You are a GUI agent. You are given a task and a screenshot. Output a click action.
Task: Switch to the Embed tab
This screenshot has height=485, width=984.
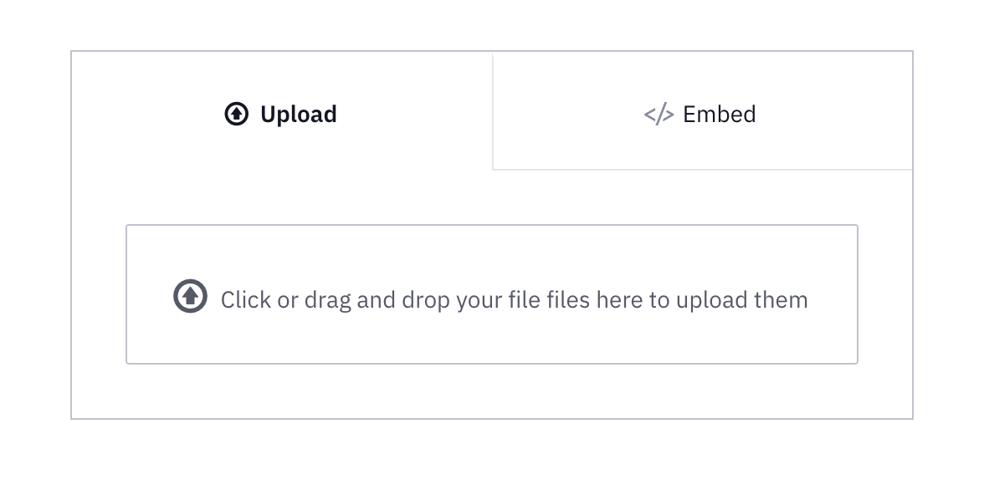[x=702, y=110]
